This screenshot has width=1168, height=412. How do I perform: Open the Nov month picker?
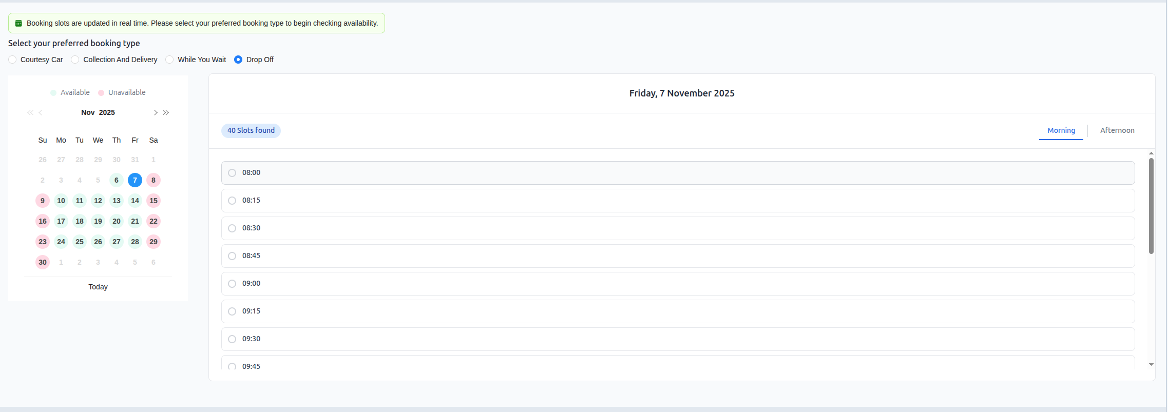88,112
